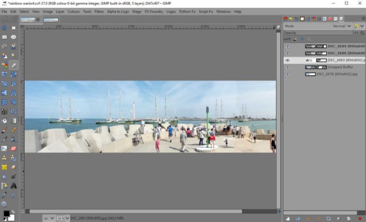Toggle lock alpha channel checkerboard icon
Viewport: 366px width, 222px height.
[x=309, y=39]
